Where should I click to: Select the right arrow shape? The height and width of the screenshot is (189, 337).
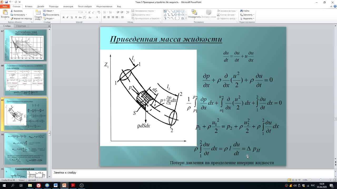point(176,15)
